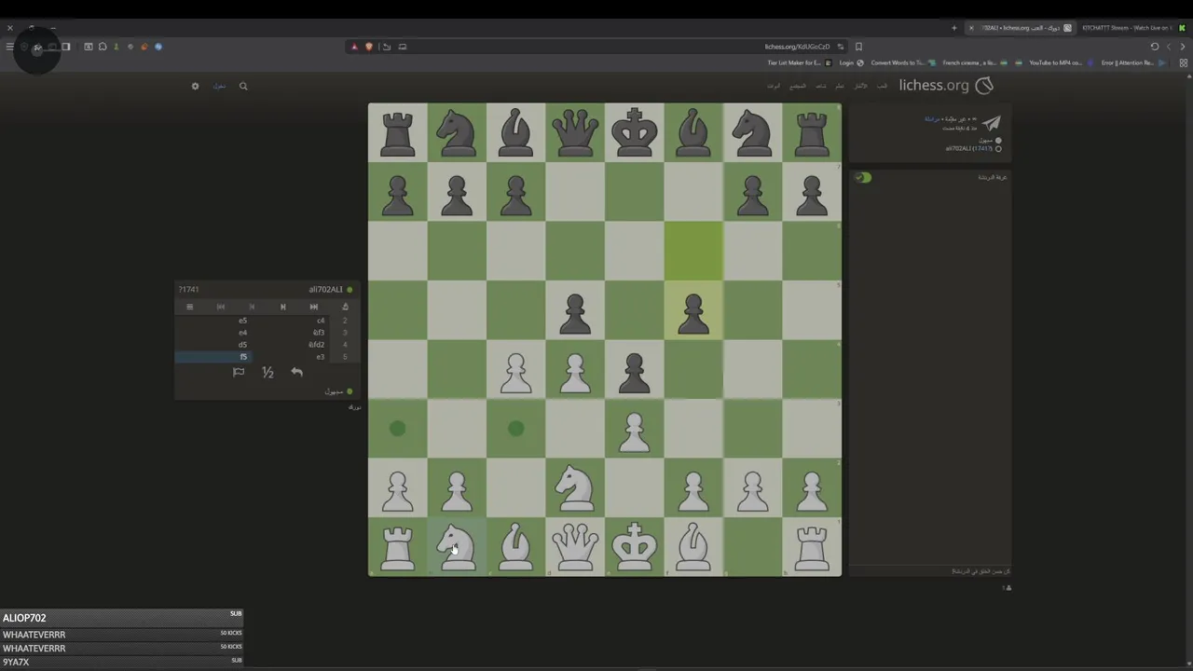Request takeback with the undo arrow
Viewport: 1193px width, 671px height.
pyautogui.click(x=296, y=372)
